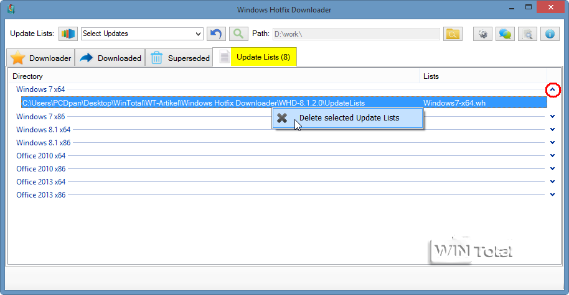Click the Lists column header

[x=483, y=76]
